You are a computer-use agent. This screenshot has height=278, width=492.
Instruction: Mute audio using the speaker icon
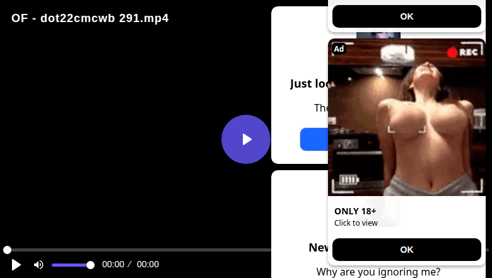point(38,265)
